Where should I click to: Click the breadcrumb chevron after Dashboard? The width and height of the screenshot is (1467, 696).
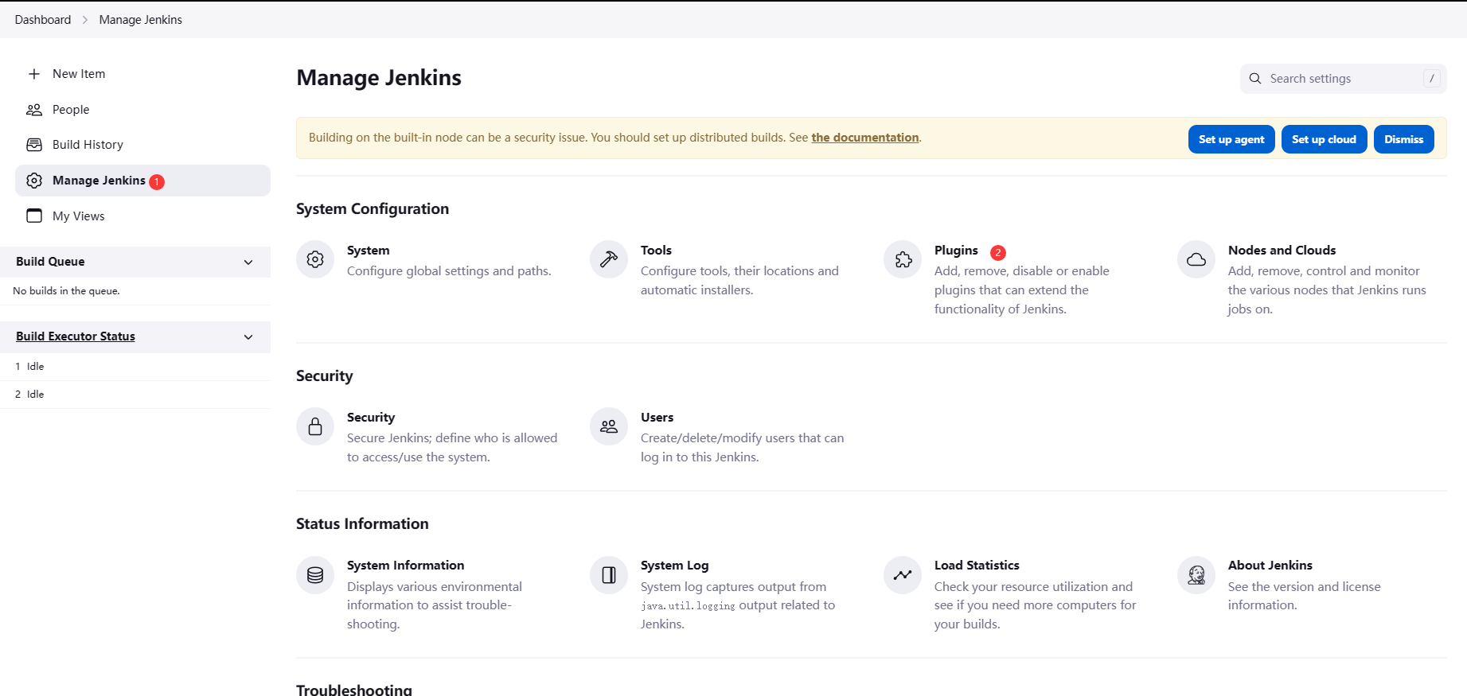pyautogui.click(x=85, y=20)
